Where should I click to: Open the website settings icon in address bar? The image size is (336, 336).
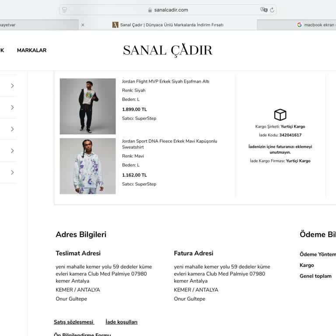(64, 10)
